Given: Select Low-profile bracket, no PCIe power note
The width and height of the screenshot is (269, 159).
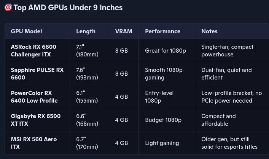Looking at the screenshot, I should coord(231,97).
